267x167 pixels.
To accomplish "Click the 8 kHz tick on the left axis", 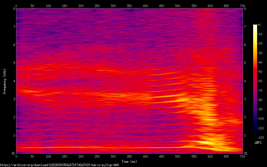I will (x=14, y=9).
